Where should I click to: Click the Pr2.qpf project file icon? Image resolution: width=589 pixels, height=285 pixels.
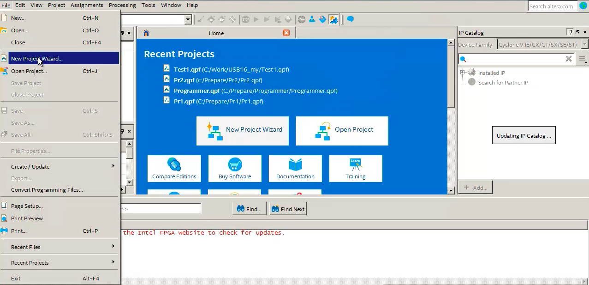(167, 79)
